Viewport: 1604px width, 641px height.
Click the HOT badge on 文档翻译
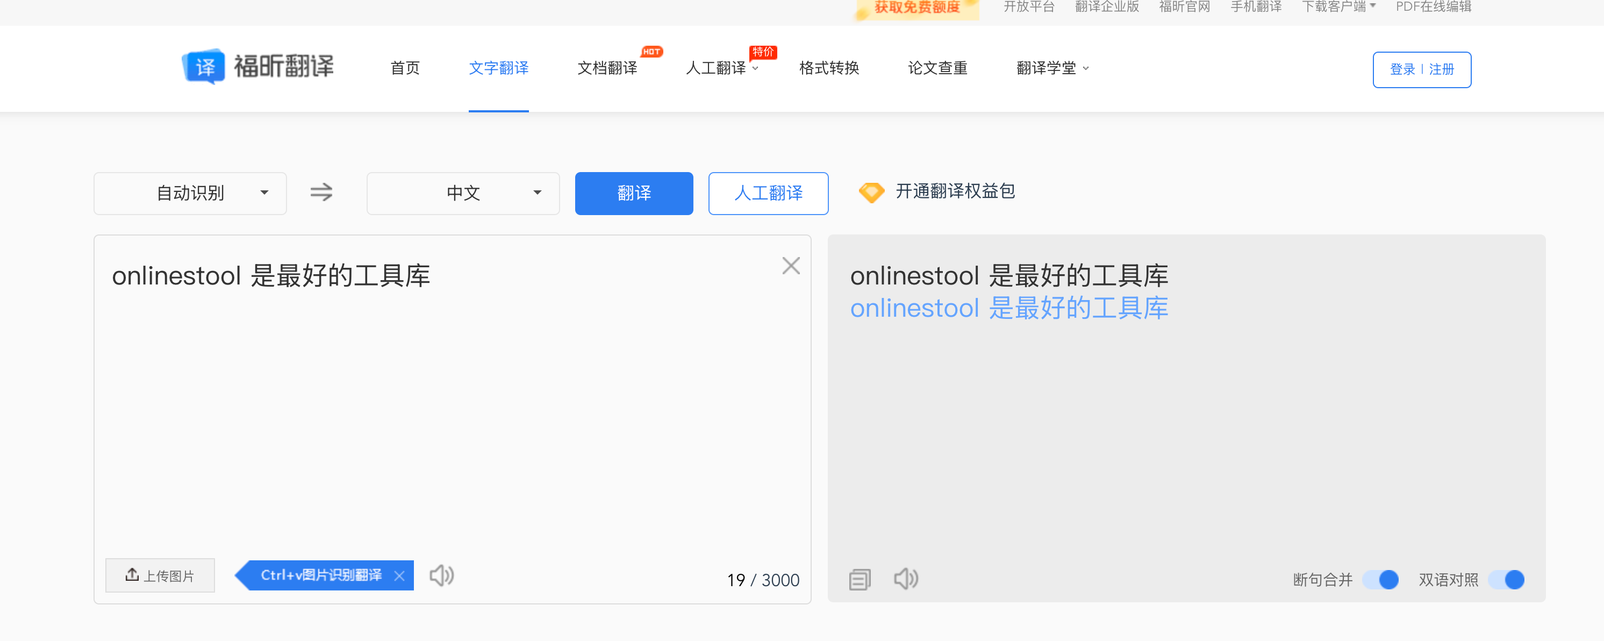tap(651, 51)
